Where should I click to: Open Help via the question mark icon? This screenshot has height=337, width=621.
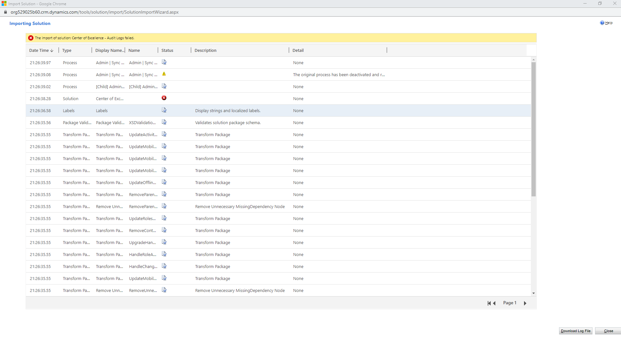pos(602,23)
